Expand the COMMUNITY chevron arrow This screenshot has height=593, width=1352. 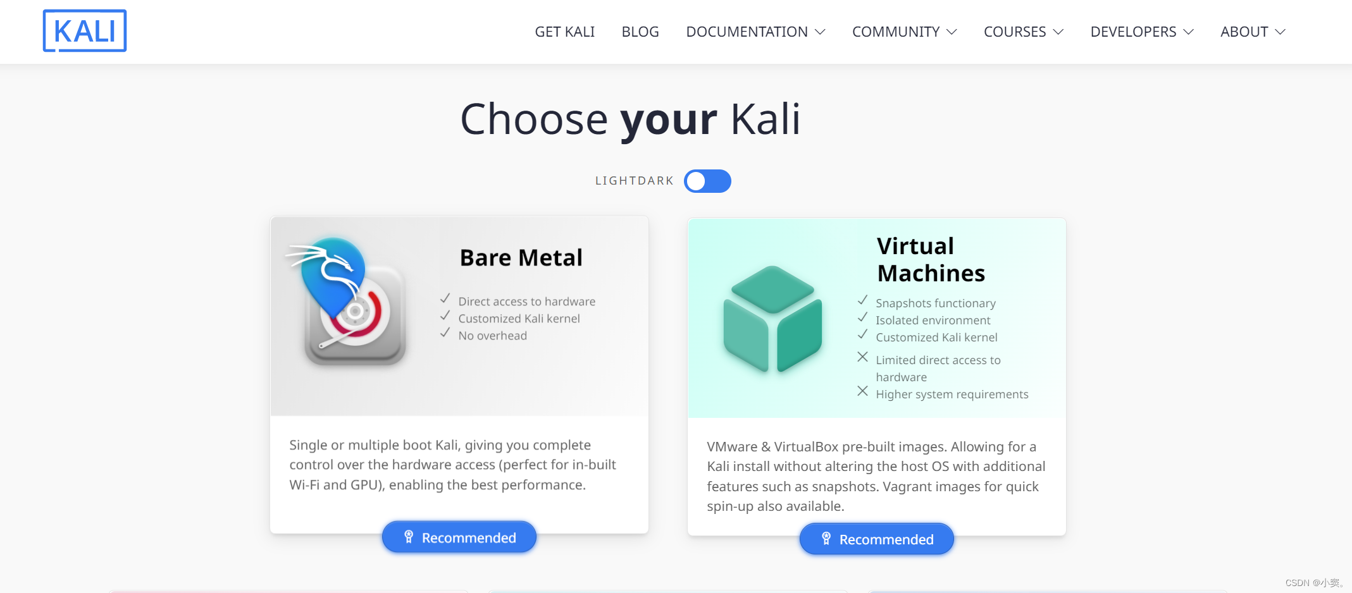[952, 32]
